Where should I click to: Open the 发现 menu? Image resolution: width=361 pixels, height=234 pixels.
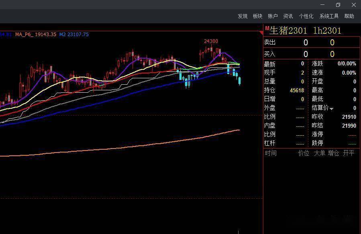click(243, 16)
